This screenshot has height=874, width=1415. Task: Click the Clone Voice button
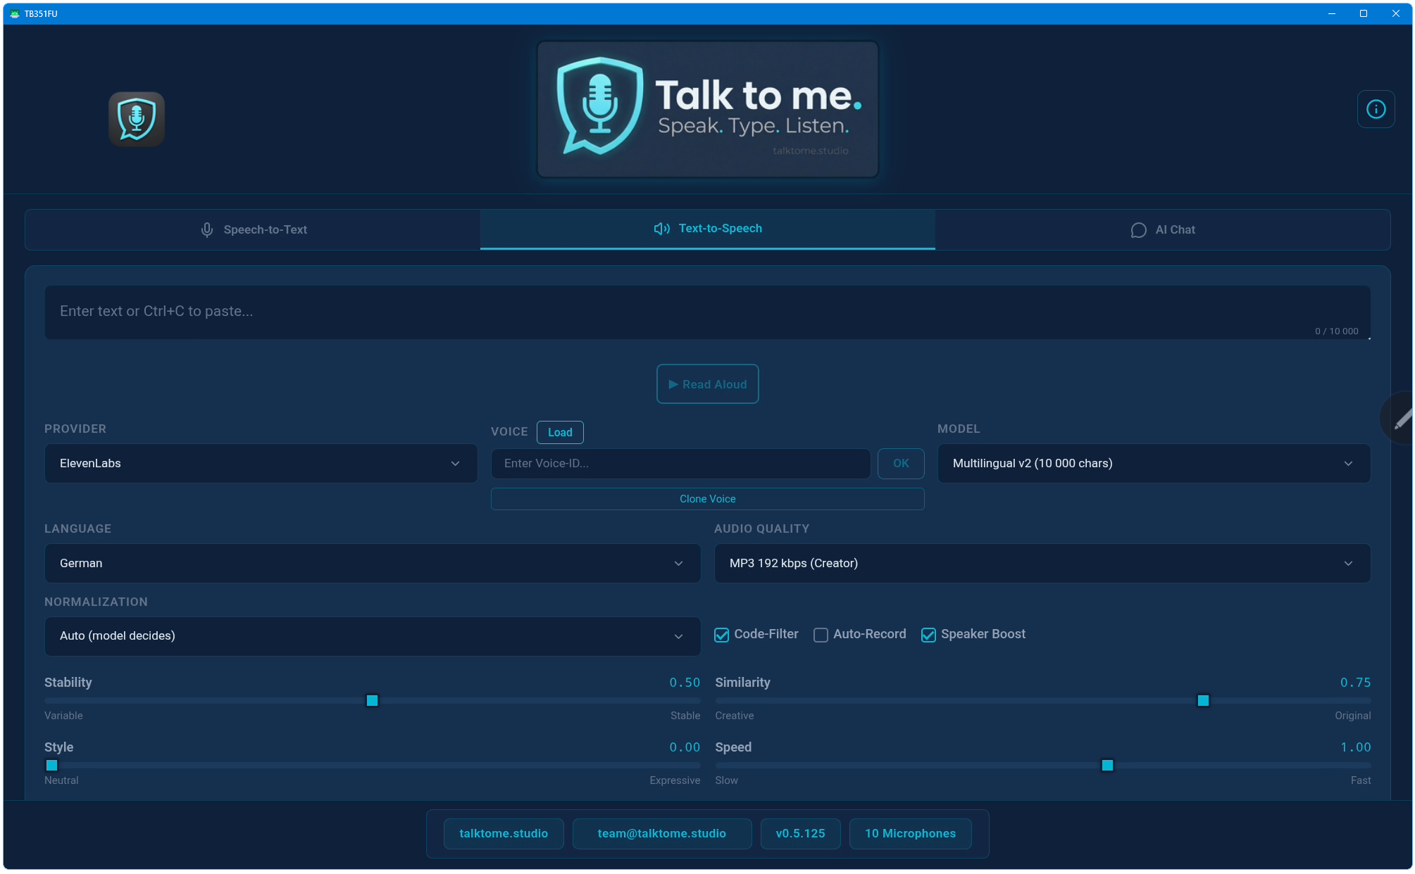(x=707, y=499)
